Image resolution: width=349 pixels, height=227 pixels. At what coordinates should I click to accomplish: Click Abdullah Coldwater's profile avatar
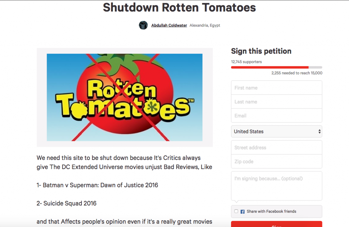(x=143, y=25)
